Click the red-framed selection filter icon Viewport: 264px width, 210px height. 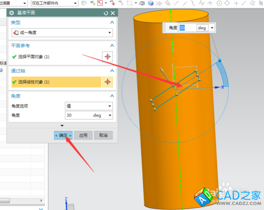tap(100, 3)
